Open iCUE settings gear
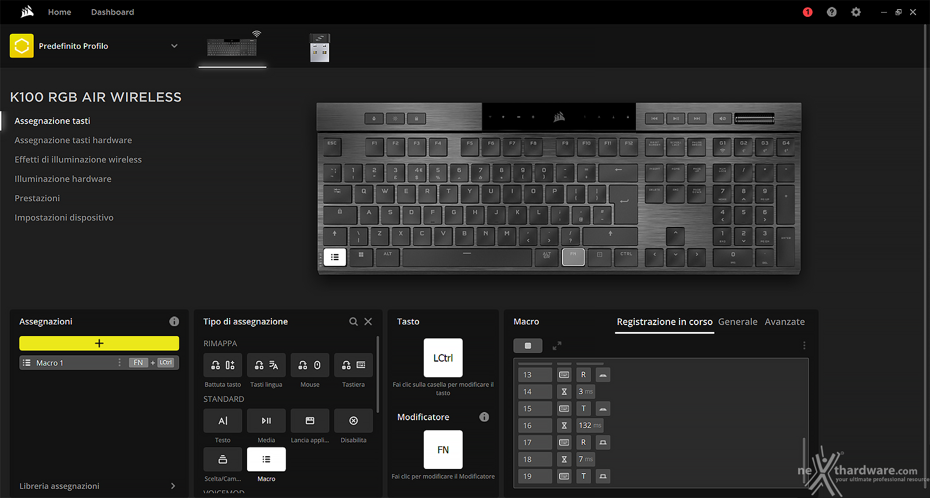The width and height of the screenshot is (930, 498). pyautogui.click(x=856, y=12)
